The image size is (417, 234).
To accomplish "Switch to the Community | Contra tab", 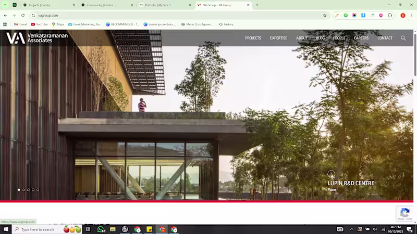I will (x=106, y=5).
